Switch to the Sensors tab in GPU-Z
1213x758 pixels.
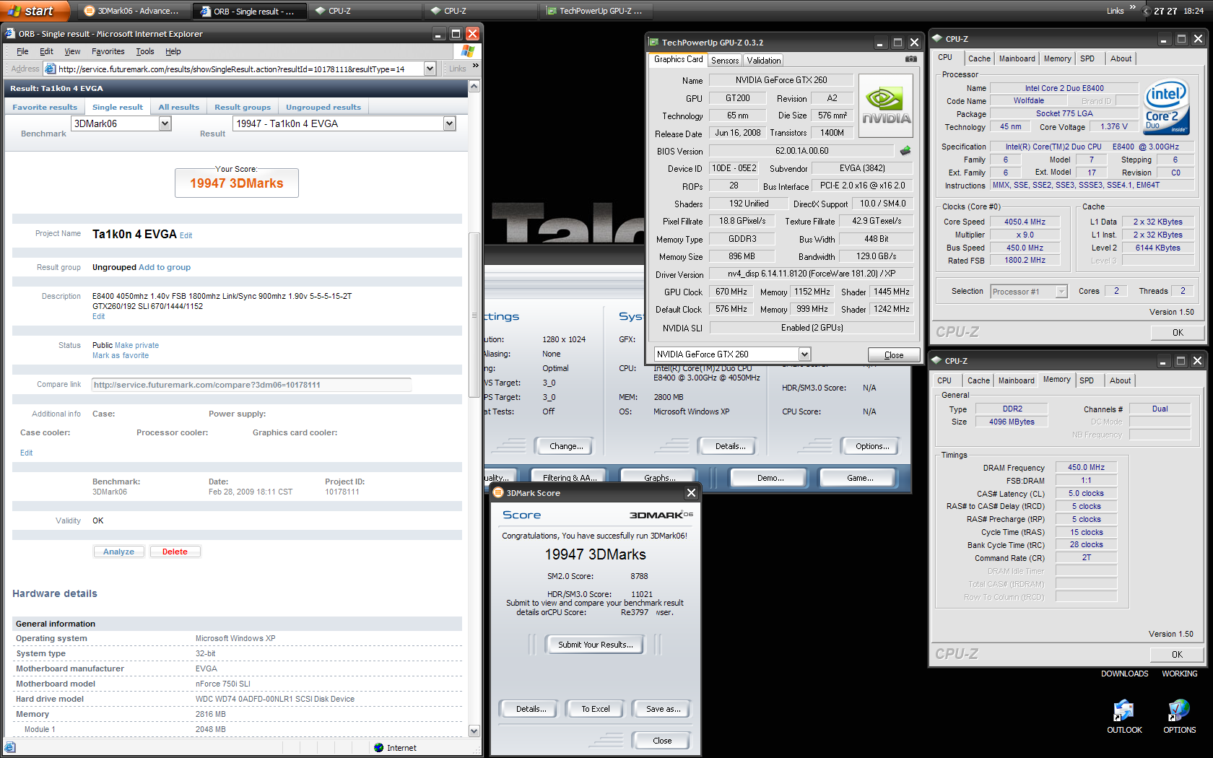pyautogui.click(x=725, y=61)
